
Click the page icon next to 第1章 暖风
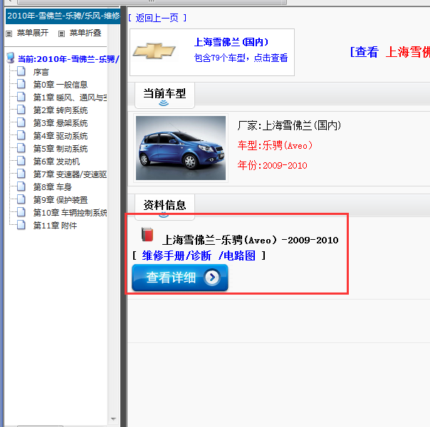(x=21, y=97)
